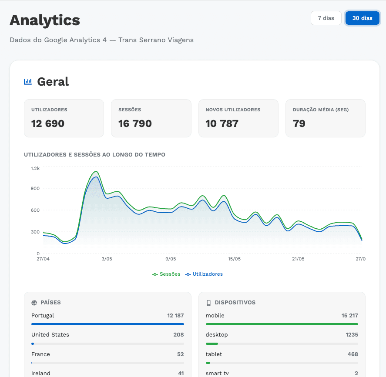The width and height of the screenshot is (386, 377).
Task: Click the Ireland country row label
Action: tap(41, 374)
